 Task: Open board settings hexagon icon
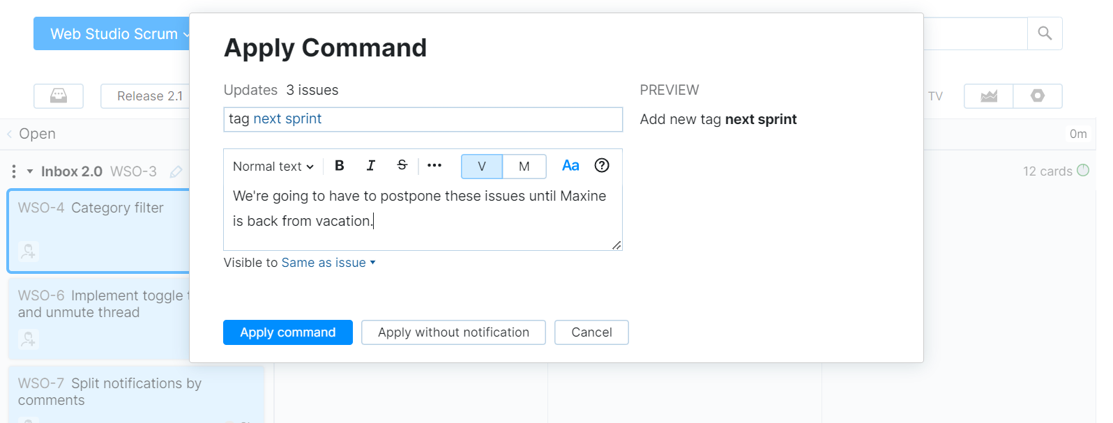pos(1038,96)
